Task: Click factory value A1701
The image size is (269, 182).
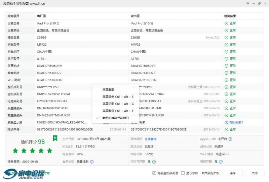Action: 41,59
